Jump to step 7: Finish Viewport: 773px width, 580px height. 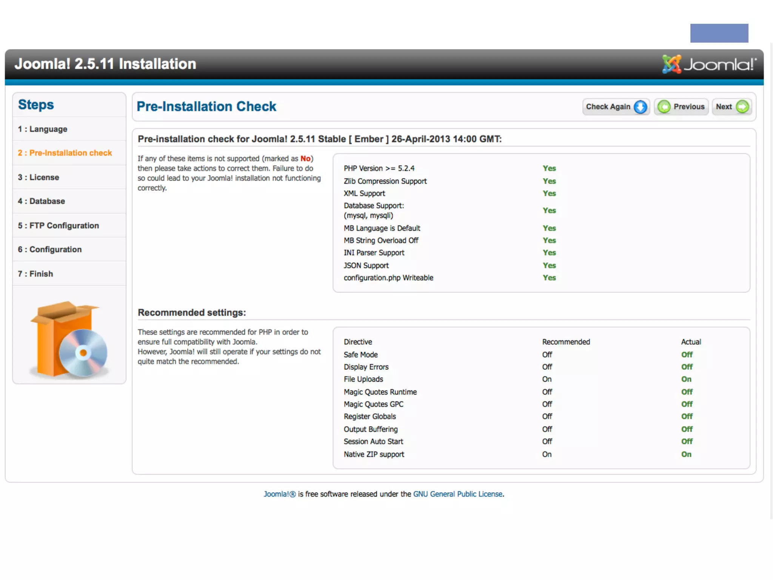(x=35, y=274)
